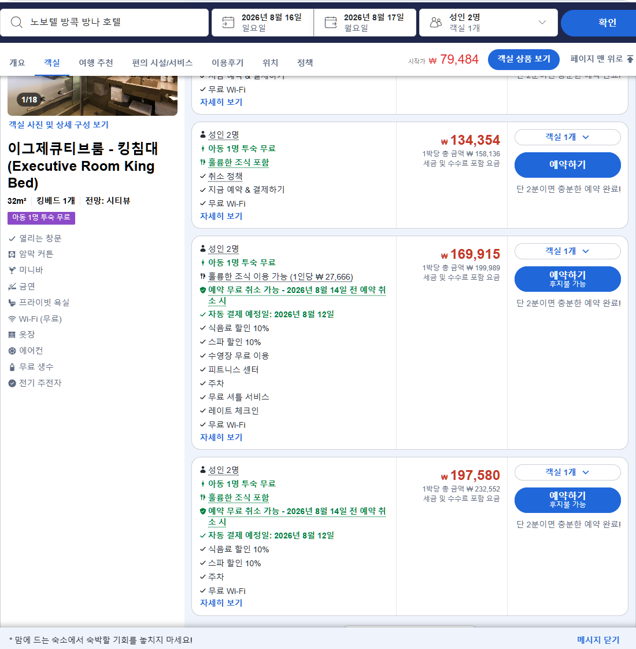636x649 pixels.
Task: Click the check-in calendar icon
Action: 228,23
